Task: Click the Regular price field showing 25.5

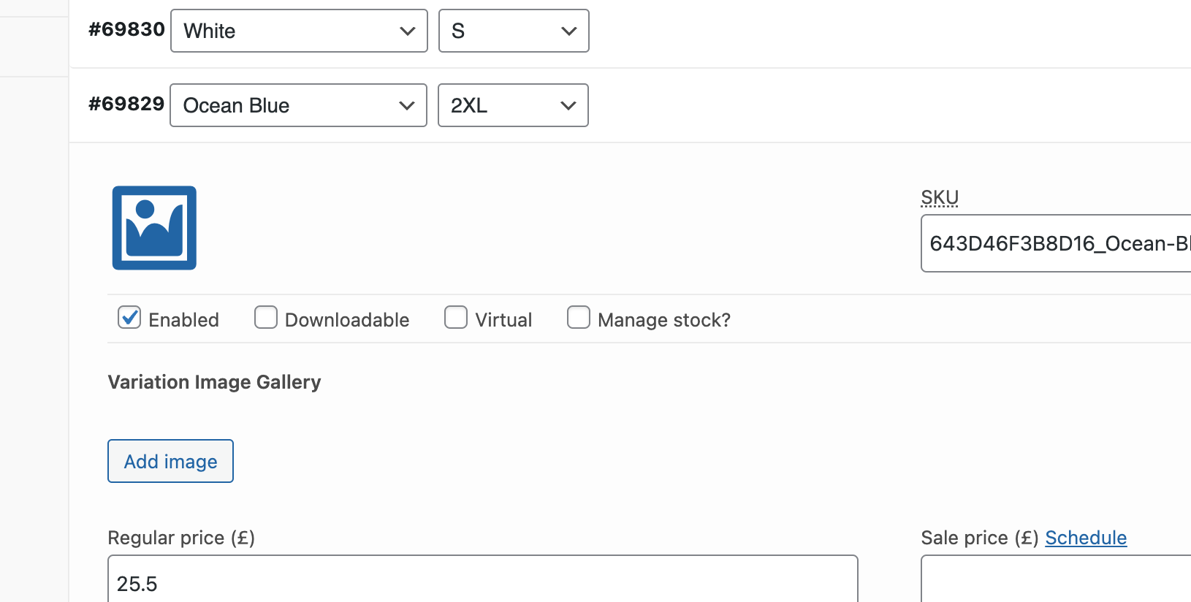Action: [482, 582]
